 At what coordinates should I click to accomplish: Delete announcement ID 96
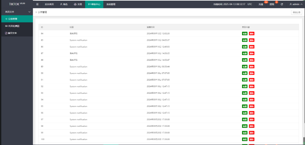pos(252,113)
